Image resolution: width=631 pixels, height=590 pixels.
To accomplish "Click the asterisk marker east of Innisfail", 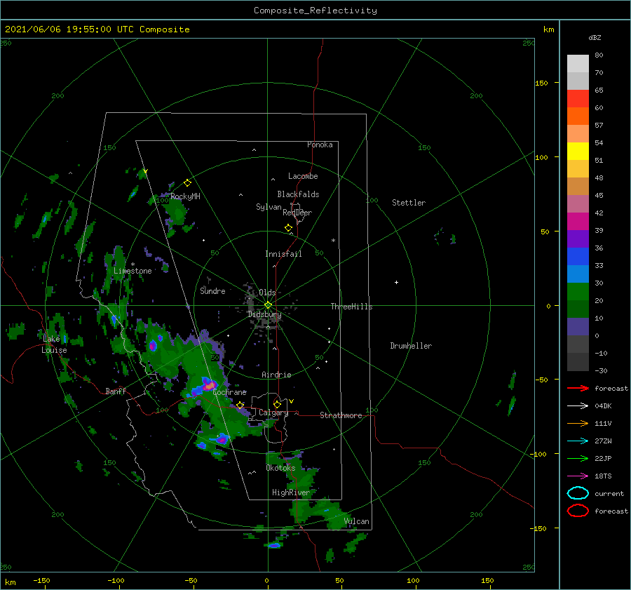I will click(x=333, y=241).
